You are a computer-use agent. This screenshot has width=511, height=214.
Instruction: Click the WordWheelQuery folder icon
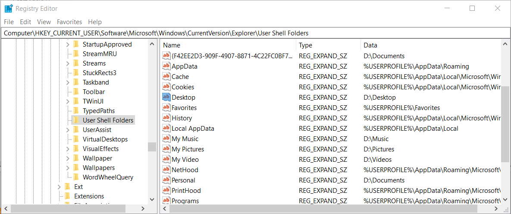[x=76, y=177]
